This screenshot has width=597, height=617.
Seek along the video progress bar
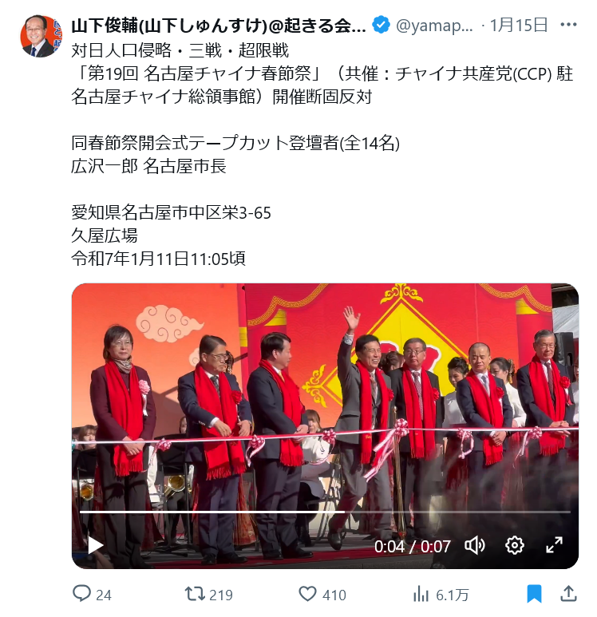325,512
